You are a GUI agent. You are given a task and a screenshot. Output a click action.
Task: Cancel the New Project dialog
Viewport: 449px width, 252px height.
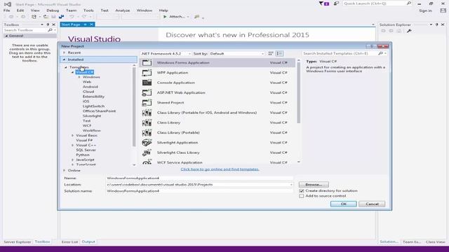pos(372,204)
